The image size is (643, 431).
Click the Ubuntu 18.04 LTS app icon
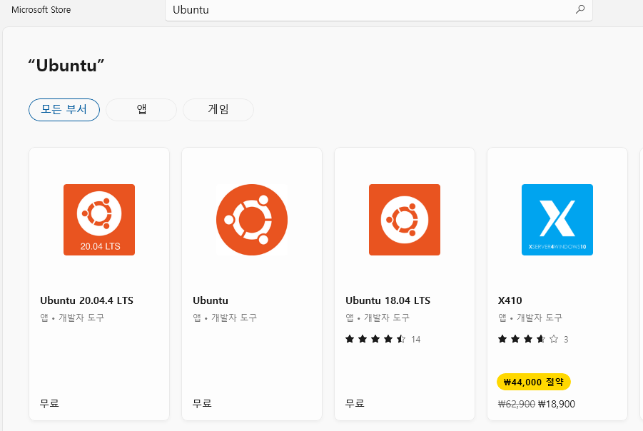coord(405,220)
